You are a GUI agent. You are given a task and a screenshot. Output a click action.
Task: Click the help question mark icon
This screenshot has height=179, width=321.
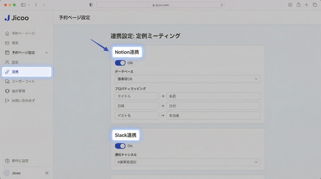(x=8, y=161)
